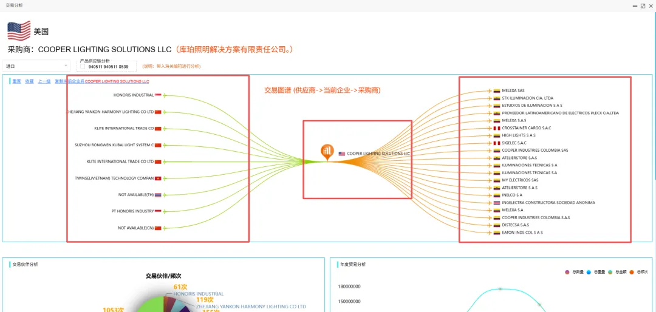Click the flag icon beside PT HONORIS INDUSTRY
656x312 pixels.
[158, 211]
